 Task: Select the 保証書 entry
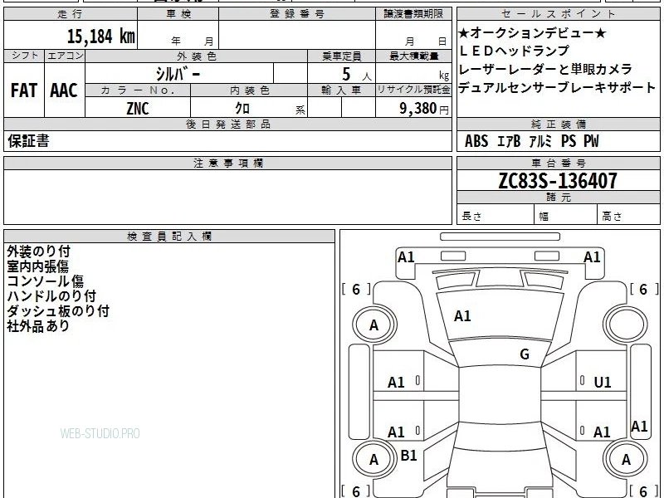[x=28, y=141]
